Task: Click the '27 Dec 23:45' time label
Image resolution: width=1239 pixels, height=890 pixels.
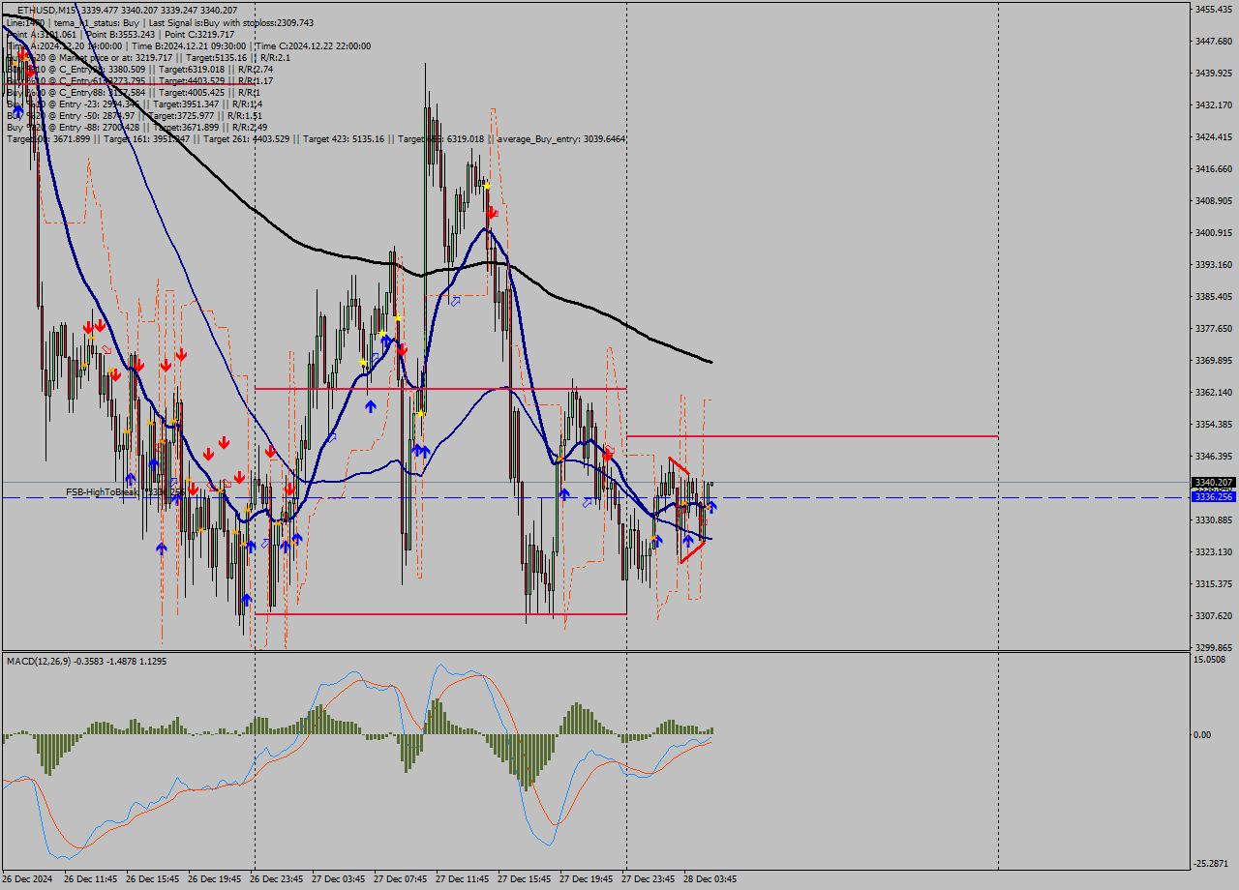Action: (649, 879)
